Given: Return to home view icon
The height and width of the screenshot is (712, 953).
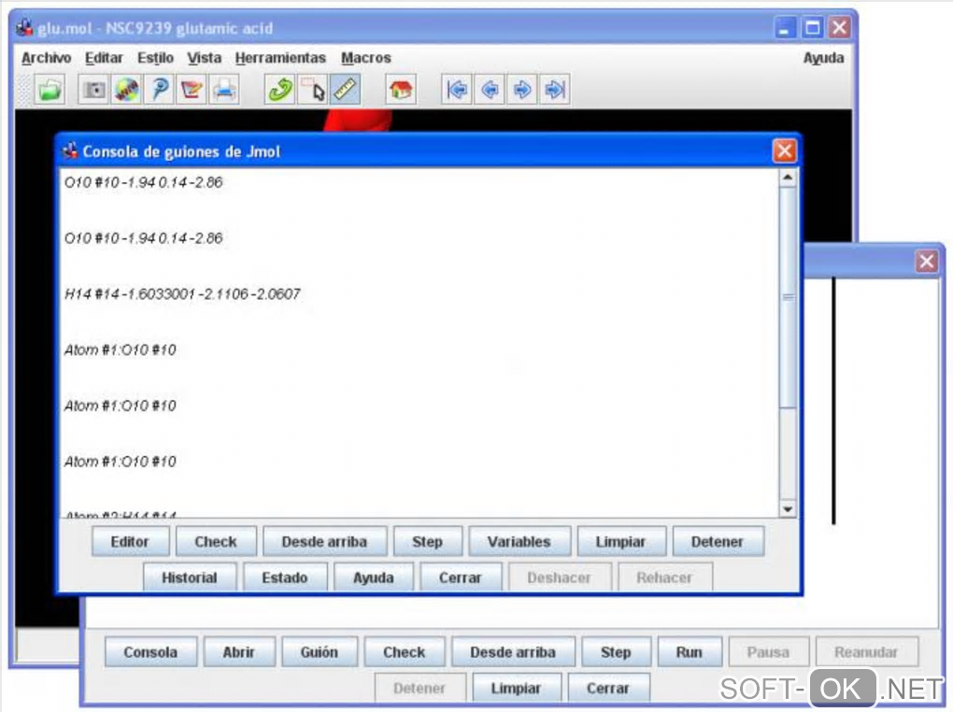Looking at the screenshot, I should pos(401,90).
